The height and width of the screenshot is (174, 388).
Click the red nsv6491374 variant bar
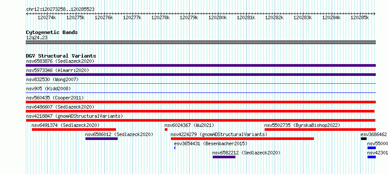pos(74,130)
